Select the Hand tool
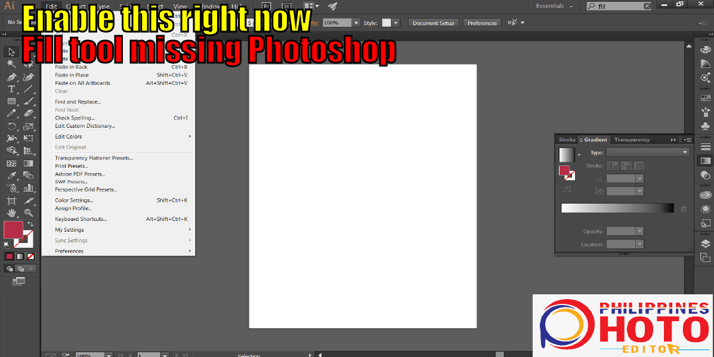This screenshot has width=714, height=357. coord(12,213)
